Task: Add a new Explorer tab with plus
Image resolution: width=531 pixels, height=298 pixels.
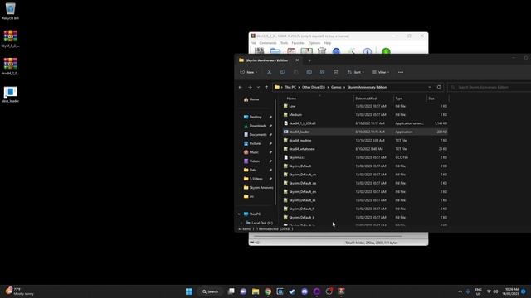Action: [x=309, y=60]
